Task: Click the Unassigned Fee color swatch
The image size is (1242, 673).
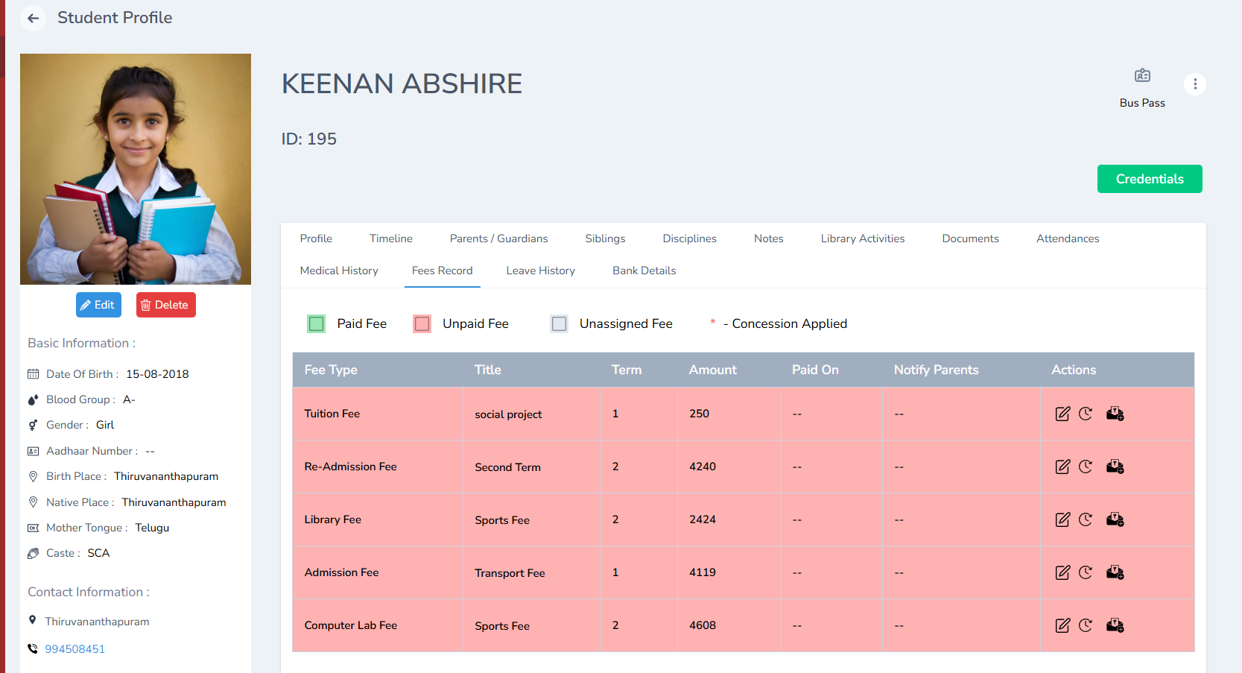Action: coord(559,323)
